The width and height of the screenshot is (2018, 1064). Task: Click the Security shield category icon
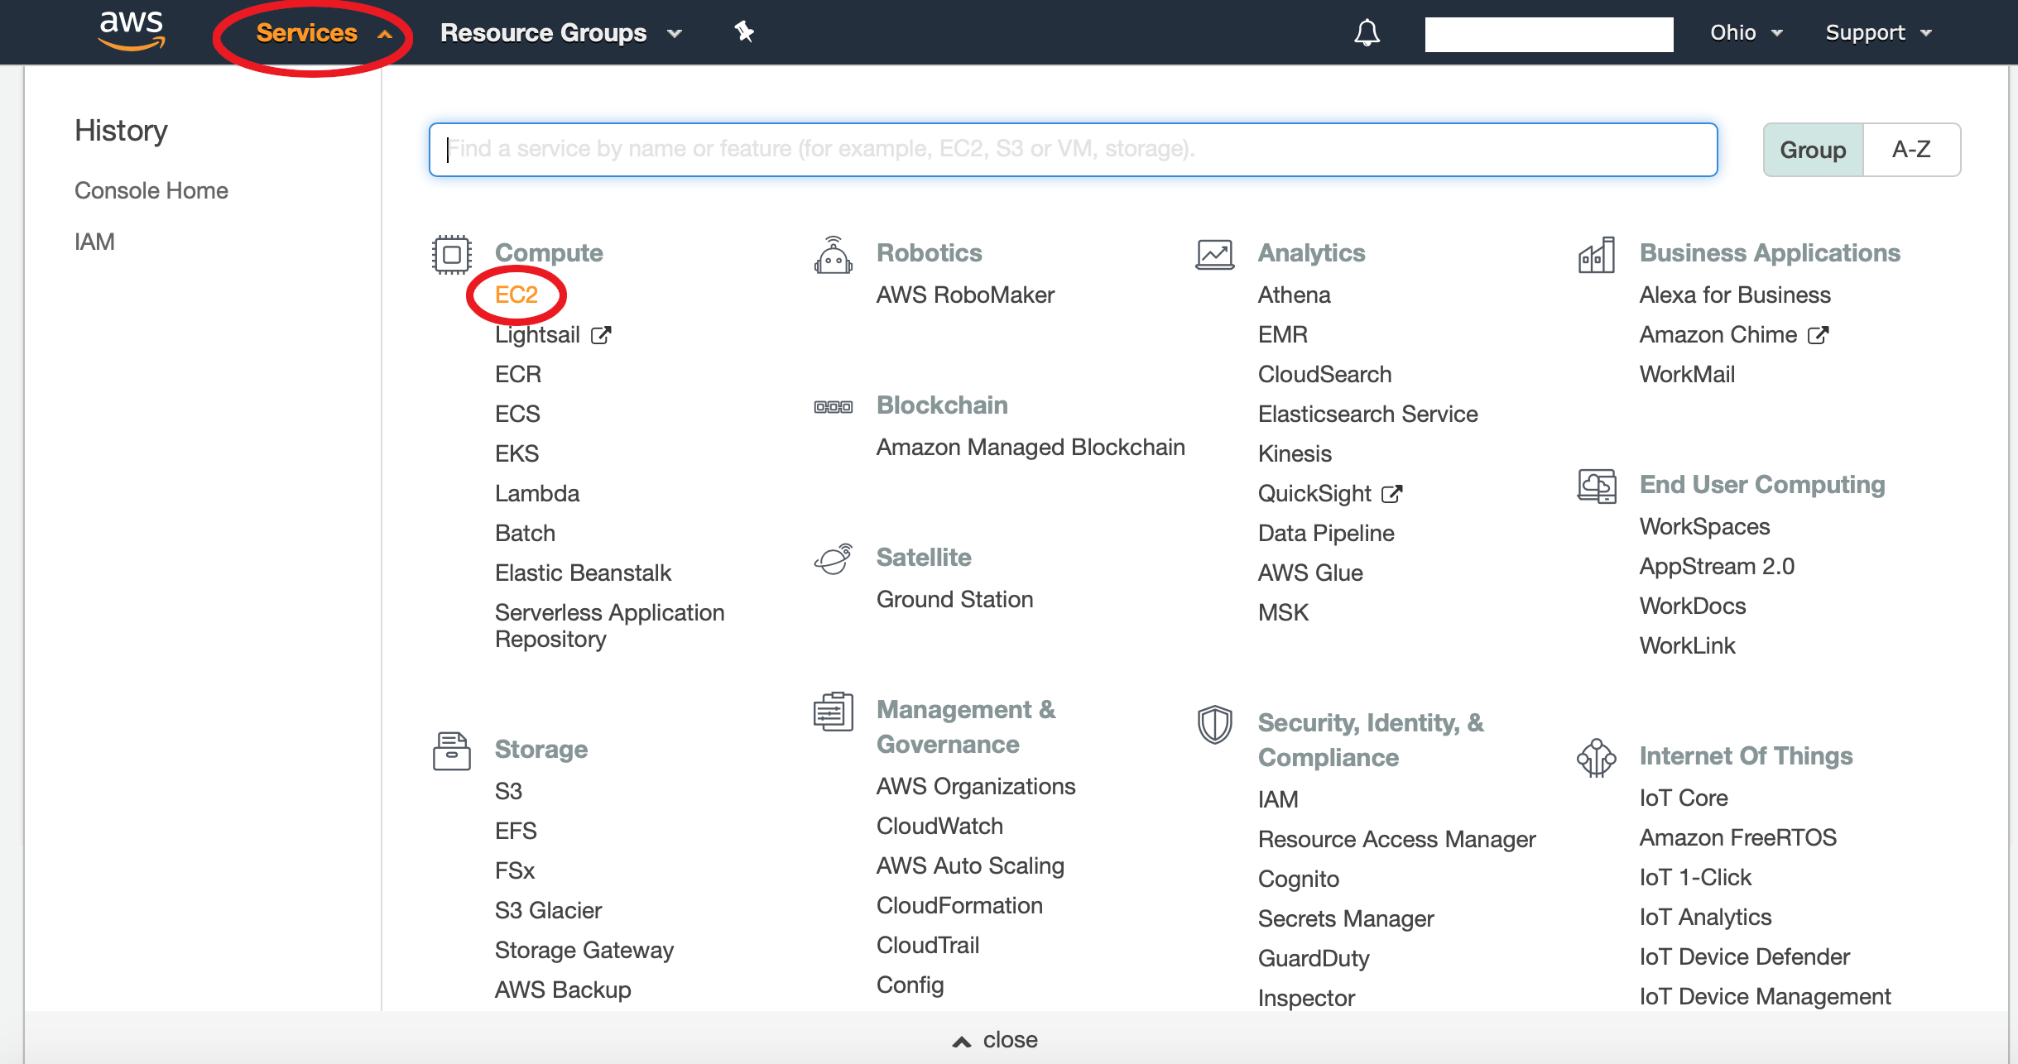(1214, 725)
